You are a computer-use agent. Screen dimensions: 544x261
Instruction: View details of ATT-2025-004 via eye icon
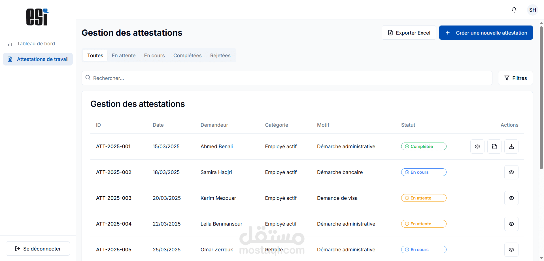[x=511, y=224]
